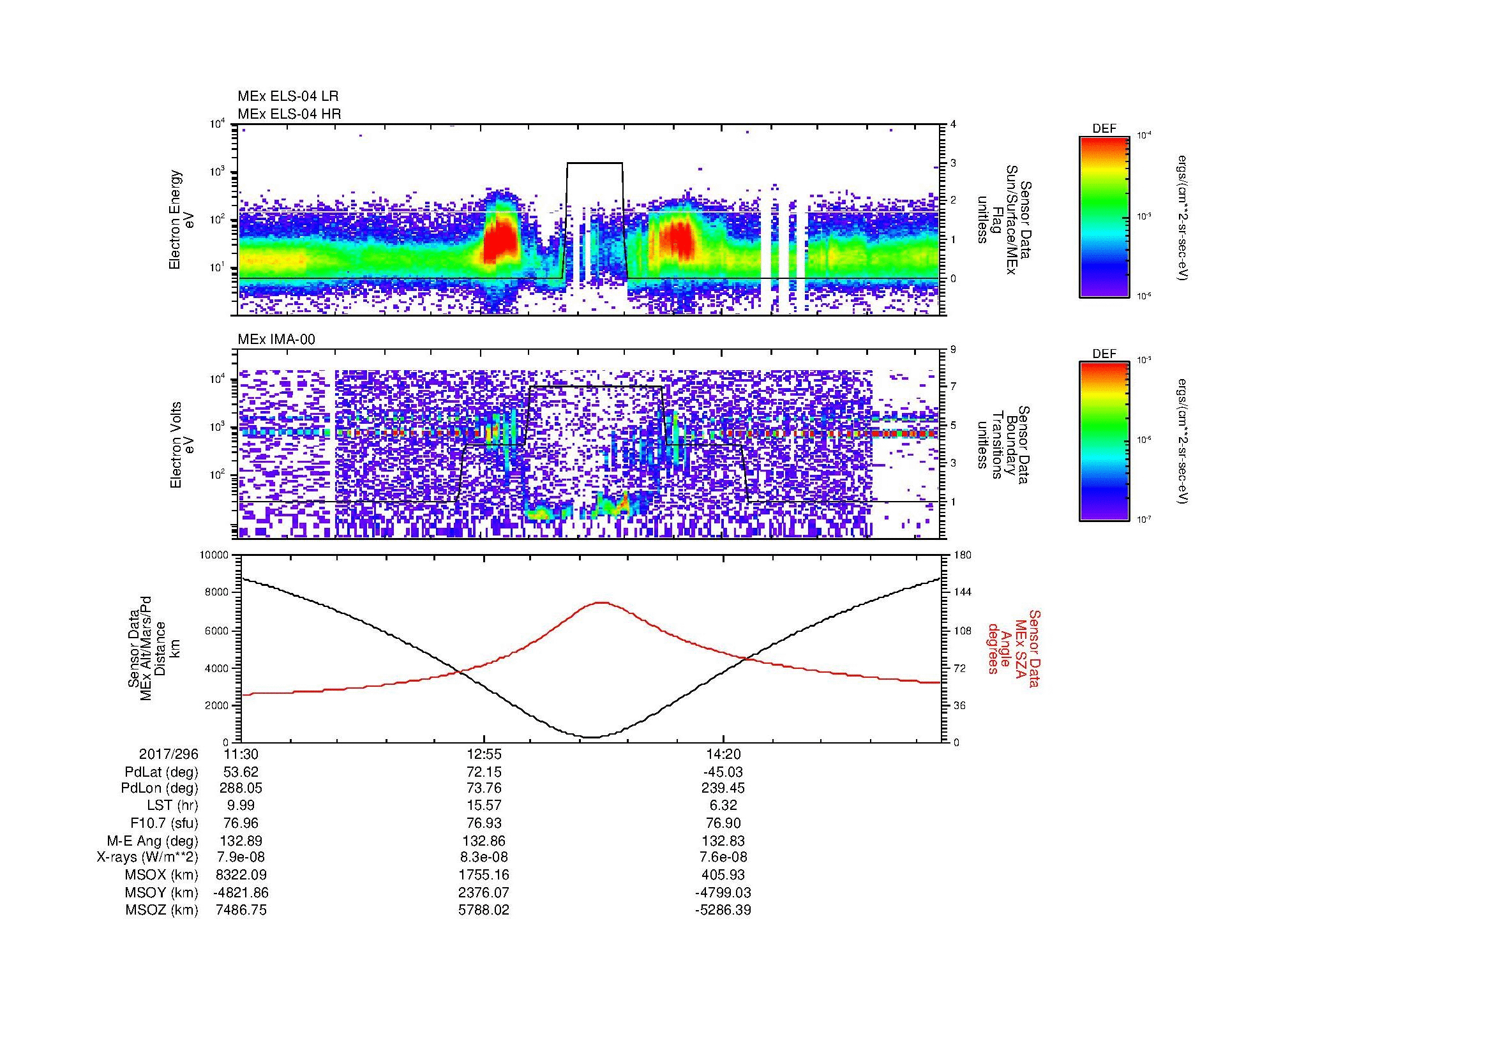Click the 'Boundary Transitions' axis label
Image resolution: width=1493 pixels, height=1055 pixels.
click(x=1004, y=445)
